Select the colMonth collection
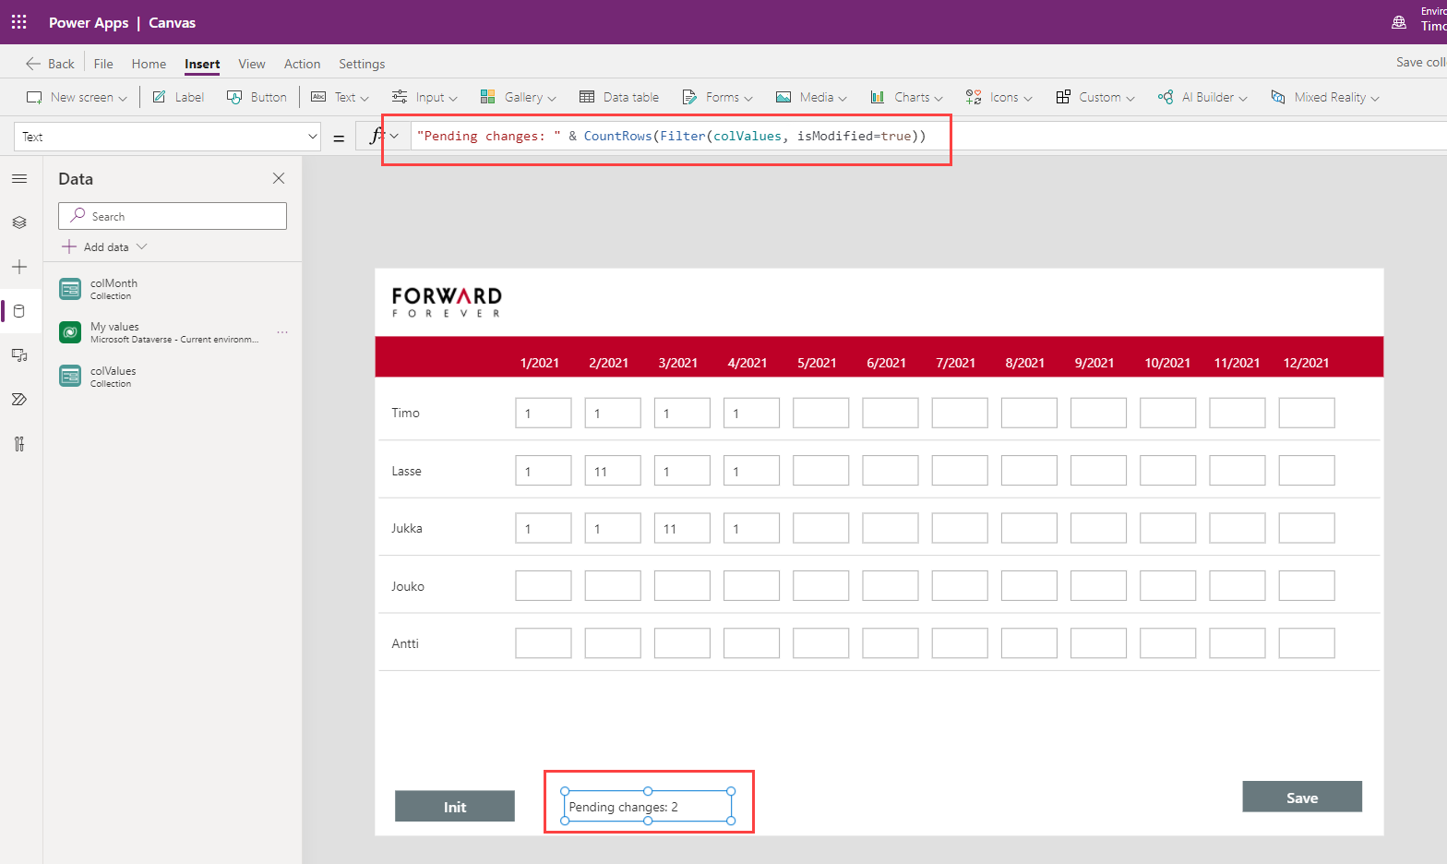This screenshot has width=1447, height=864. tap(114, 289)
